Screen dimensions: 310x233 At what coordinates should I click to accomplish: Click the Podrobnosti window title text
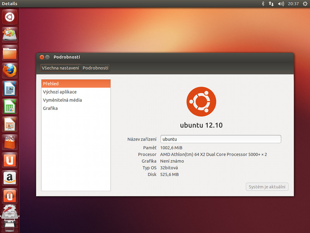[67, 57]
